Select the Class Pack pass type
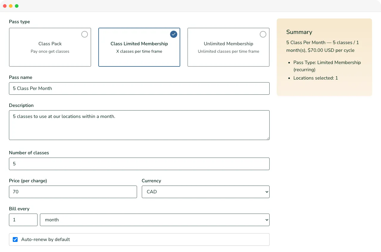Screen dimensions: 381x252 click(x=50, y=47)
